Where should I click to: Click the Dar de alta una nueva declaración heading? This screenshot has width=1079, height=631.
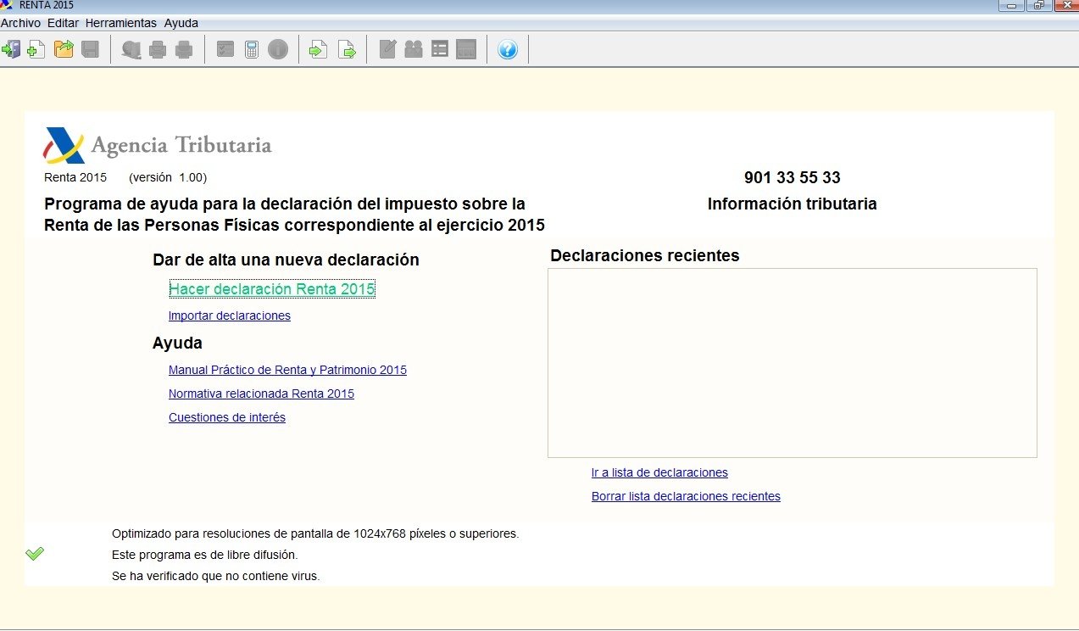click(x=286, y=260)
